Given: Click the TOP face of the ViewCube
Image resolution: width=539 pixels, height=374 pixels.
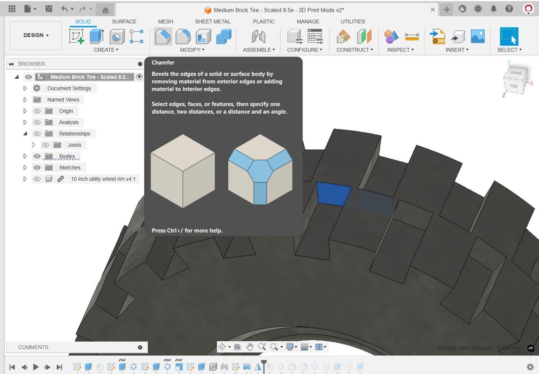Looking at the screenshot, I should (x=513, y=86).
